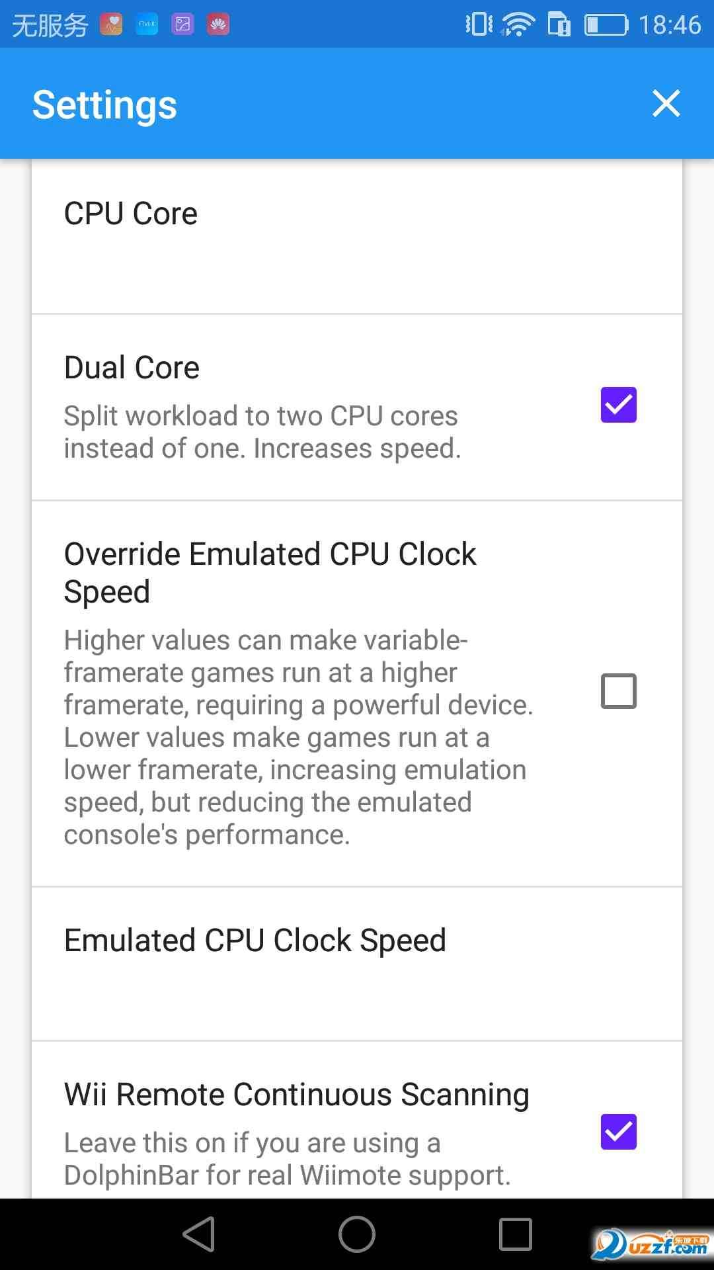Tap the health heart notification icon
This screenshot has width=714, height=1270.
click(x=111, y=24)
